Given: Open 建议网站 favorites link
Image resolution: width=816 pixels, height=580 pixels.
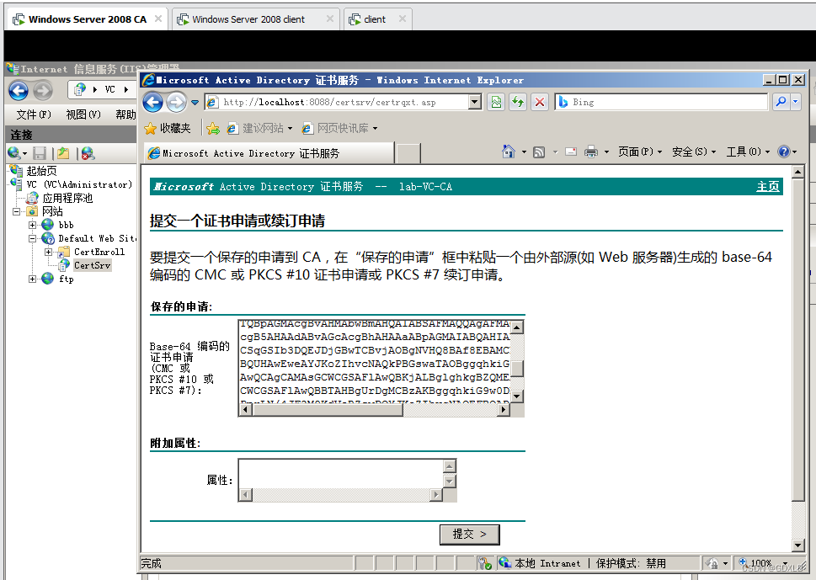Looking at the screenshot, I should [259, 128].
